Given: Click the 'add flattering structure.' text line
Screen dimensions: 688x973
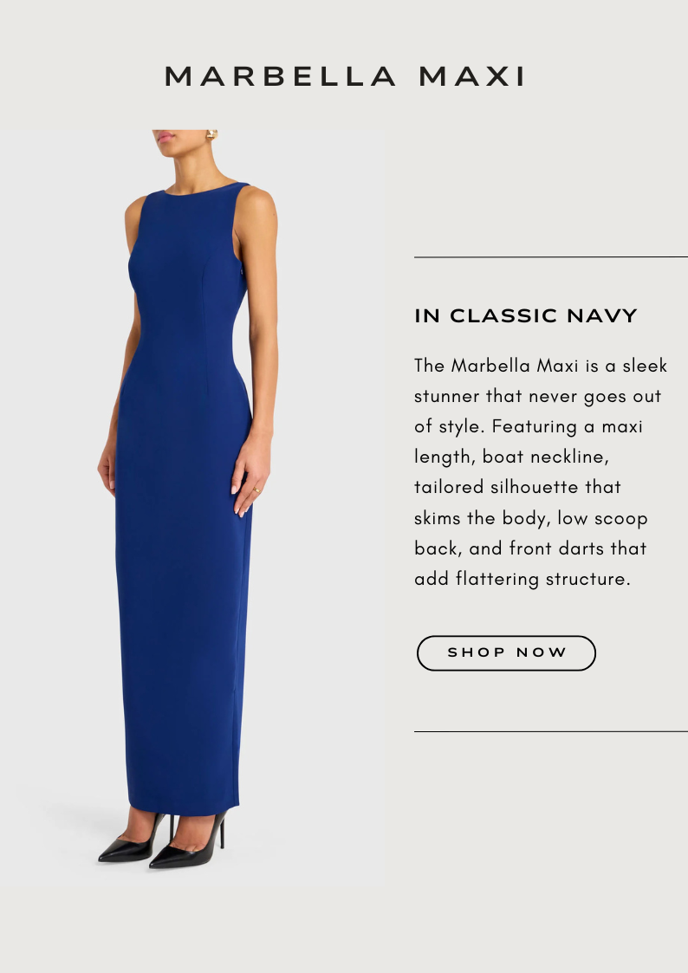Looking at the screenshot, I should pyautogui.click(x=522, y=579).
